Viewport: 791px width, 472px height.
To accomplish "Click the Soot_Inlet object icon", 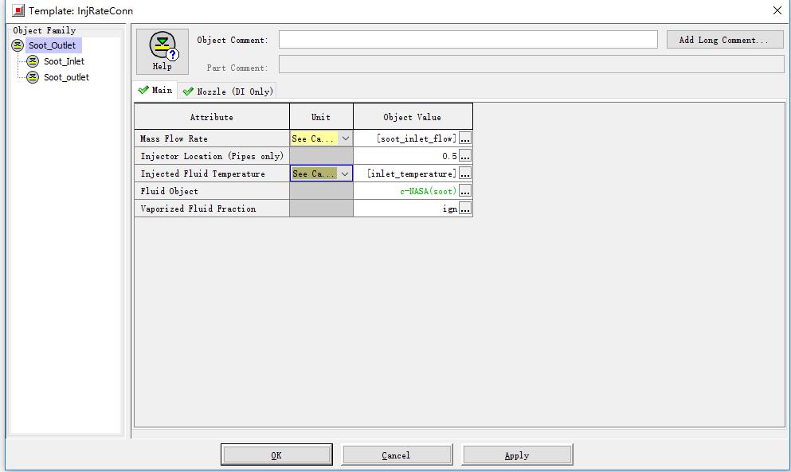I will 33,61.
